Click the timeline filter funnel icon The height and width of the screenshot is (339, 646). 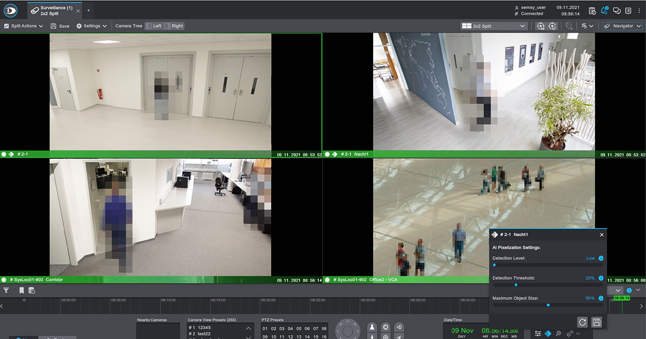click(6, 291)
